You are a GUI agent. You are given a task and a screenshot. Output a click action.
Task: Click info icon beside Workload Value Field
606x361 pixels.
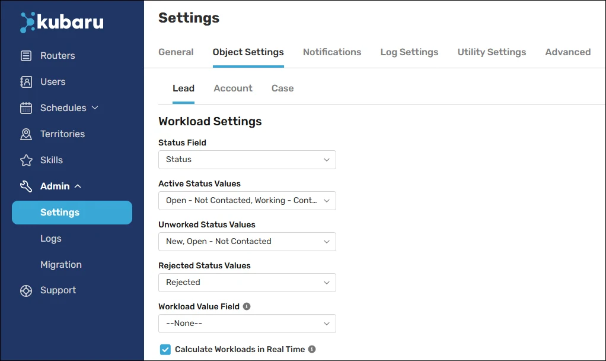pyautogui.click(x=247, y=306)
